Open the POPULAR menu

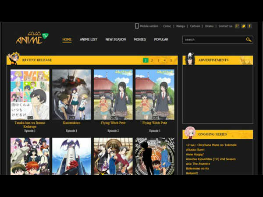coord(161,39)
